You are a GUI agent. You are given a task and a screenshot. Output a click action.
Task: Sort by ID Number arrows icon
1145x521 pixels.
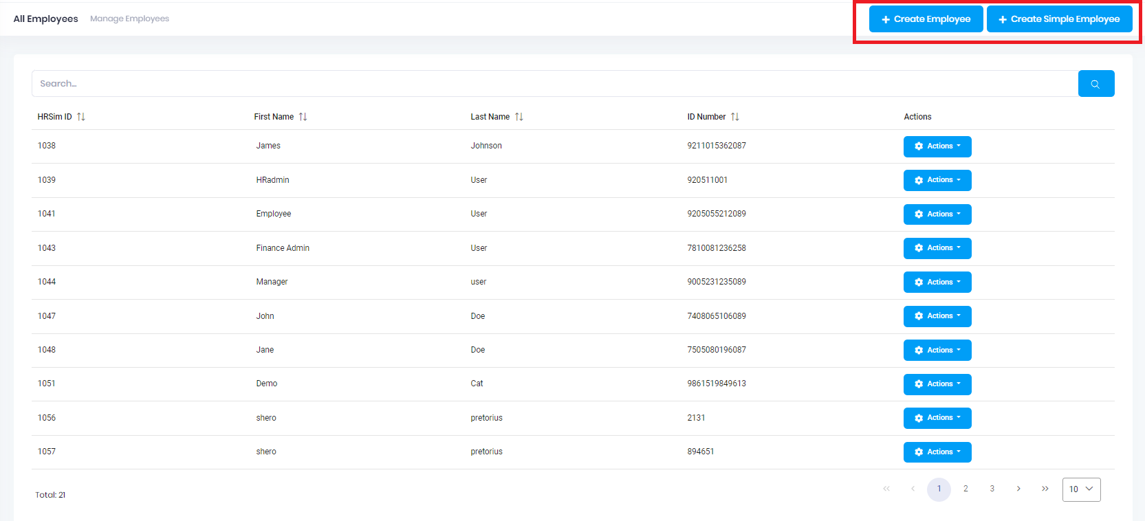pyautogui.click(x=735, y=117)
